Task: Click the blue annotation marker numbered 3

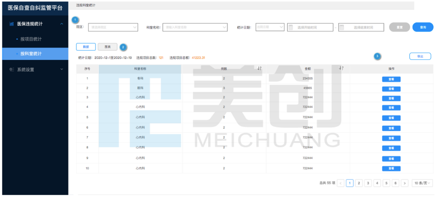Action: pyautogui.click(x=377, y=56)
